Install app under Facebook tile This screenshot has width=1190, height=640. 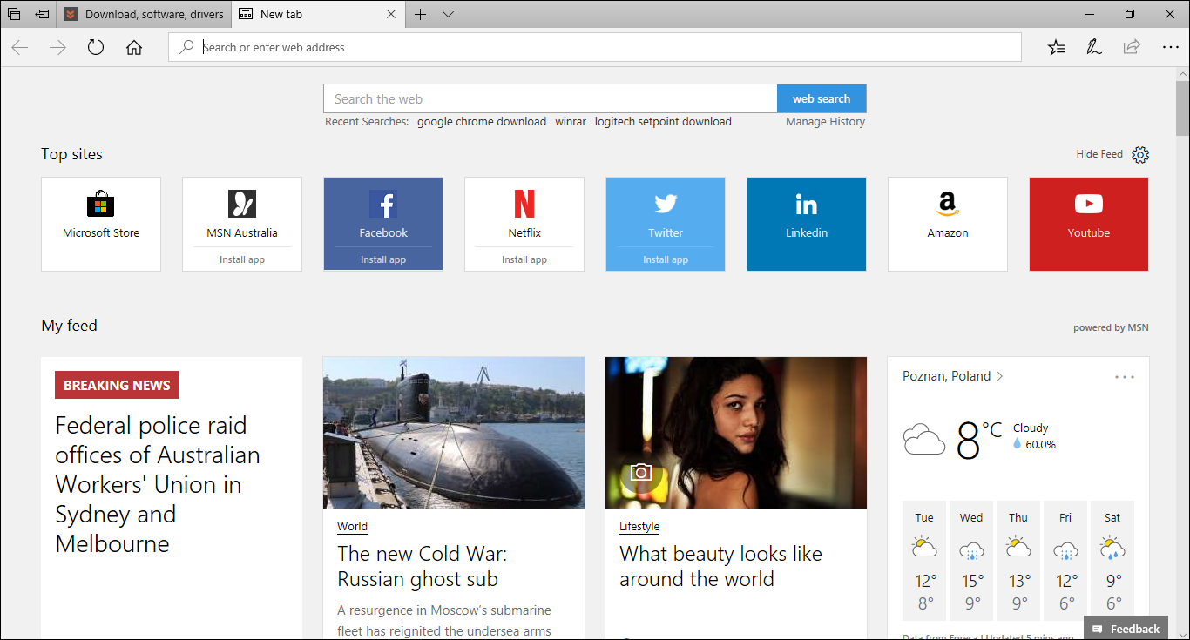coord(383,259)
